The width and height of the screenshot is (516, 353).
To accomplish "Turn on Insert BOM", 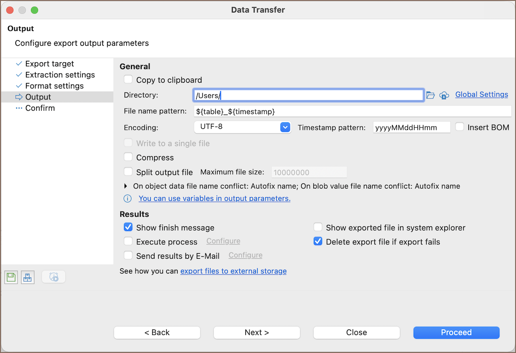I will 460,127.
